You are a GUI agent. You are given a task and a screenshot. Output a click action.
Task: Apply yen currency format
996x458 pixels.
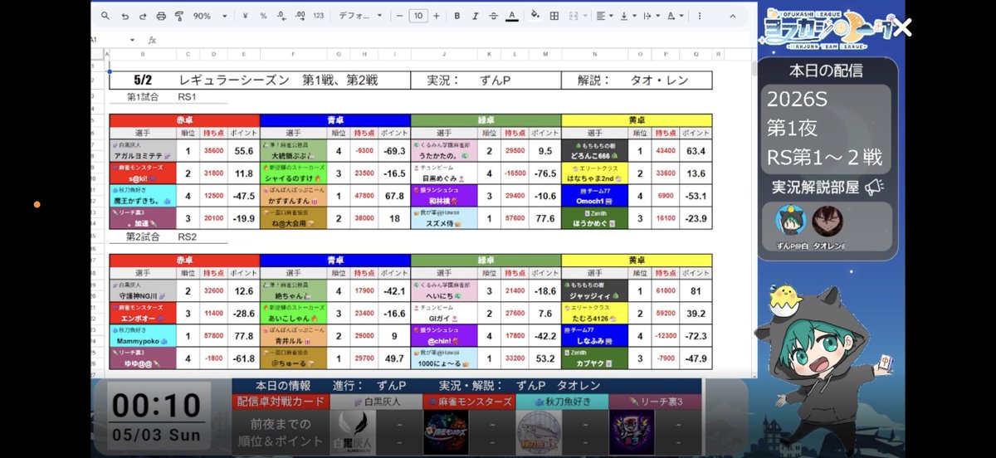click(x=245, y=16)
